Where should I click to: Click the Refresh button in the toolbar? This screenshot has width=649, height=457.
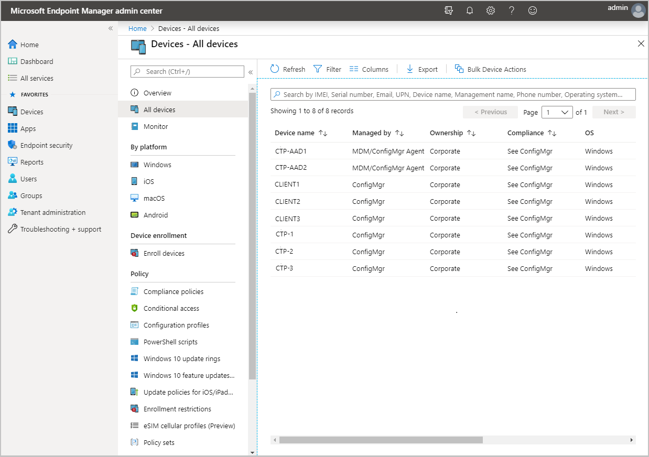tap(287, 69)
